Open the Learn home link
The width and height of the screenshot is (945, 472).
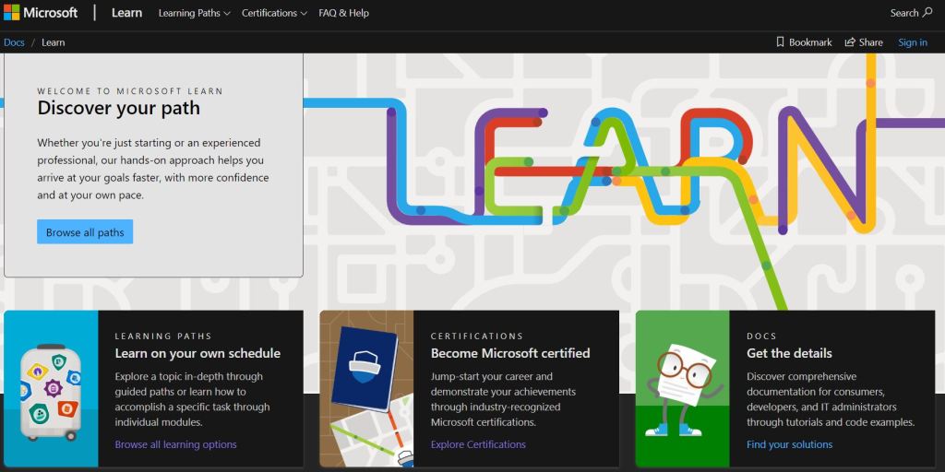pyautogui.click(x=126, y=13)
